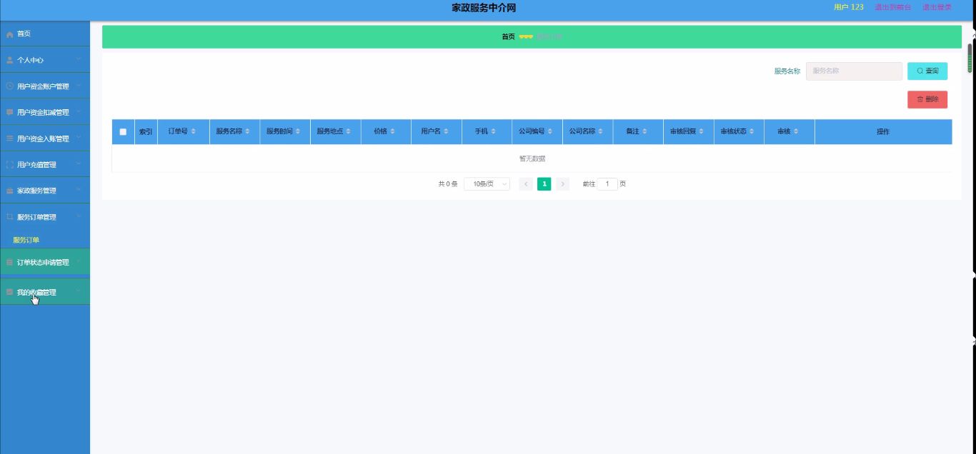Expand 家政服务管理 using its chevron arrow
976x454 pixels.
[79, 191]
